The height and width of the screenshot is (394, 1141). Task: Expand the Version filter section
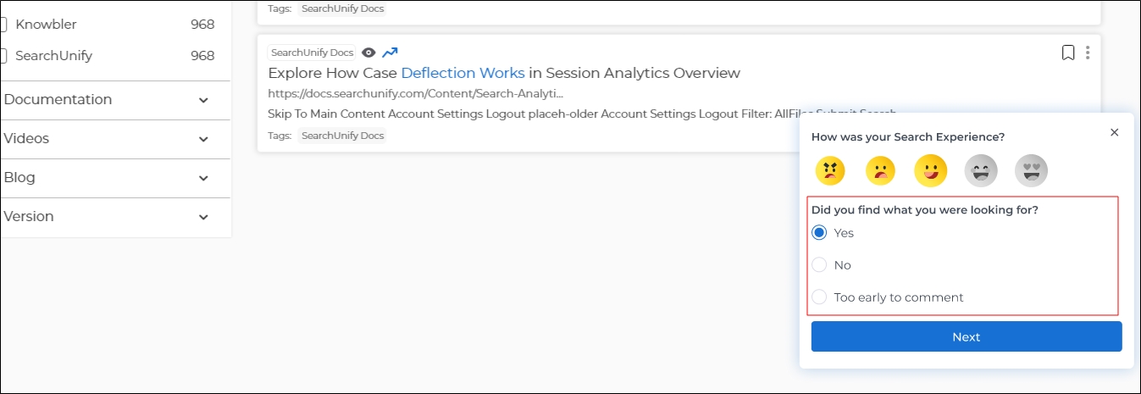[203, 217]
